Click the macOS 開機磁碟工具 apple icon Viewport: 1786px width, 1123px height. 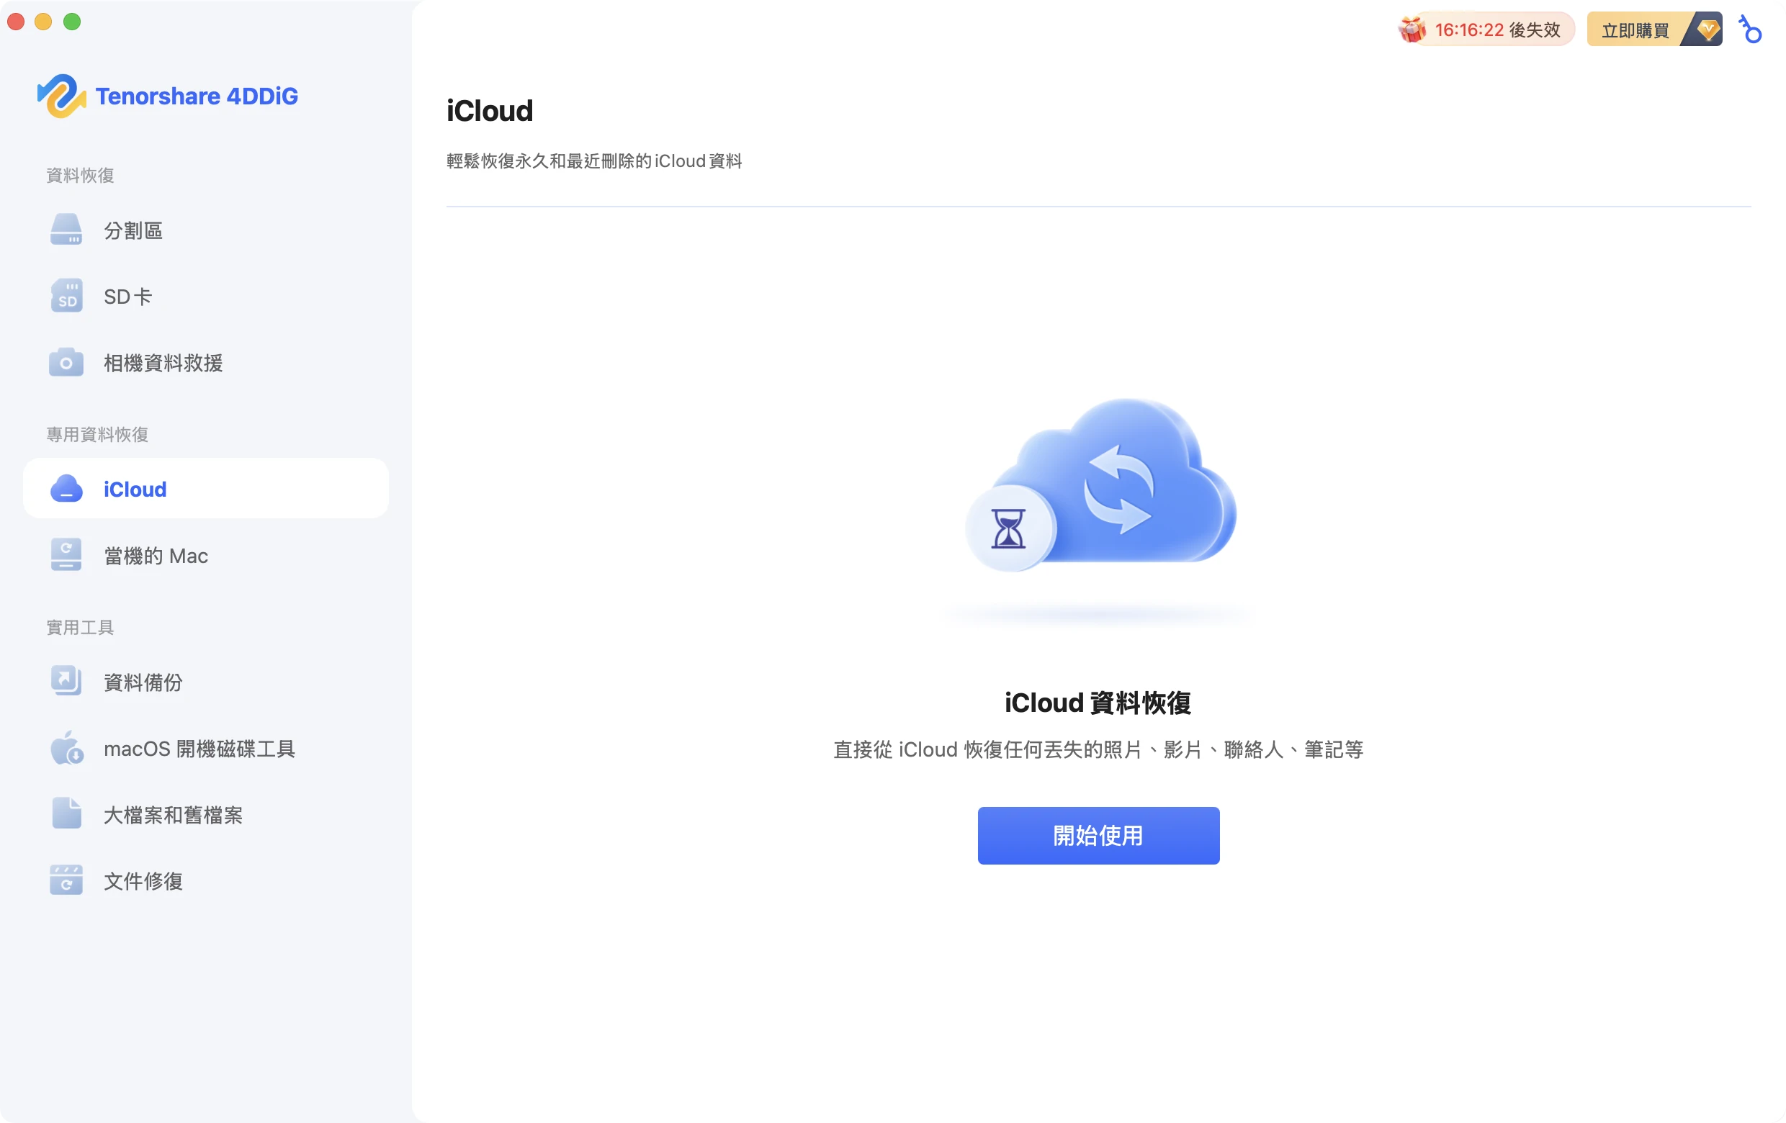(x=66, y=748)
